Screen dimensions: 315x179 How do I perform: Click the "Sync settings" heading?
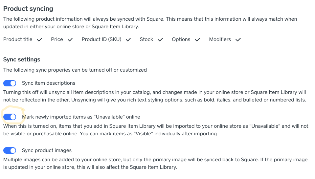(x=22, y=59)
